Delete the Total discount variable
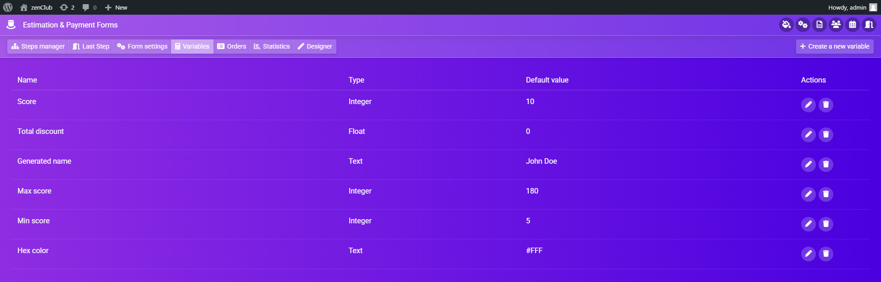 click(x=826, y=135)
